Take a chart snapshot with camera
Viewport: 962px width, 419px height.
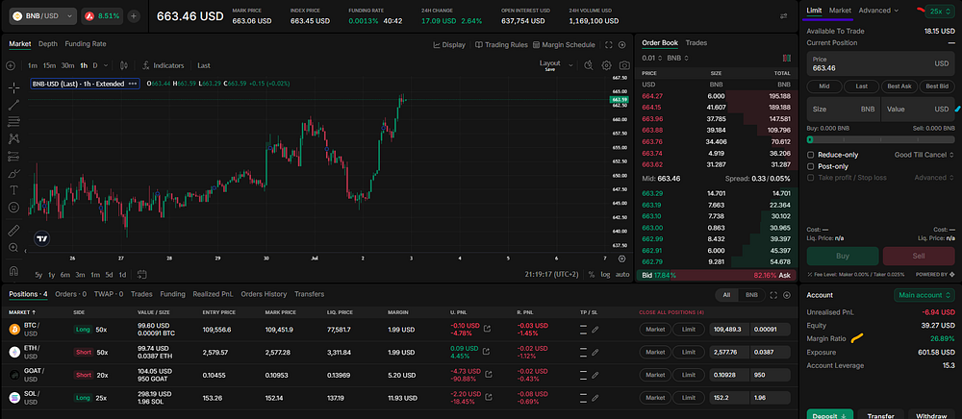click(624, 65)
